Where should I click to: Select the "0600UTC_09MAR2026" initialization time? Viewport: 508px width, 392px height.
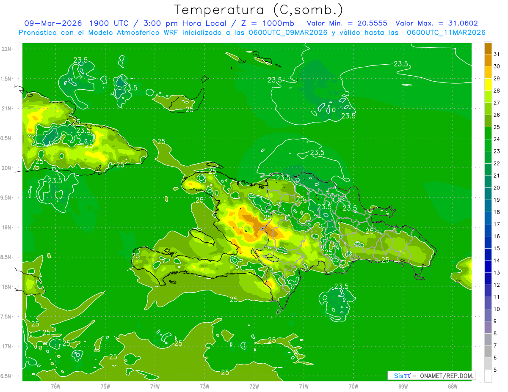pyautogui.click(x=288, y=32)
